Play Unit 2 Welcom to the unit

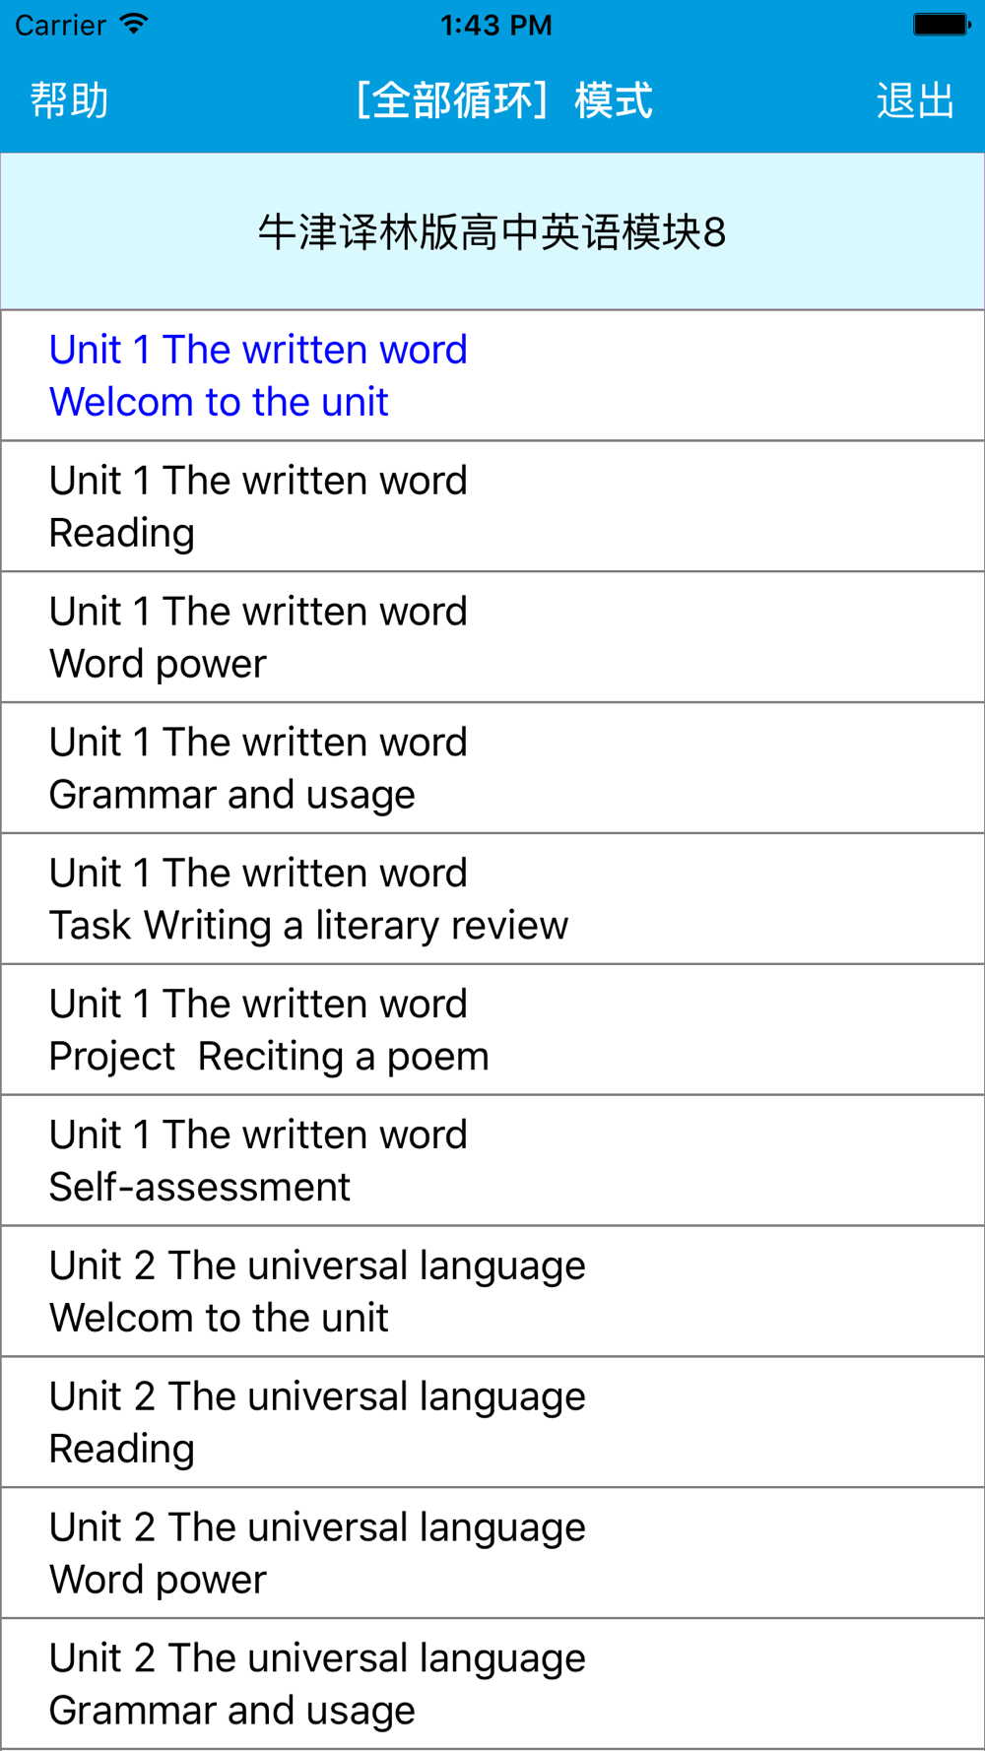(492, 1292)
